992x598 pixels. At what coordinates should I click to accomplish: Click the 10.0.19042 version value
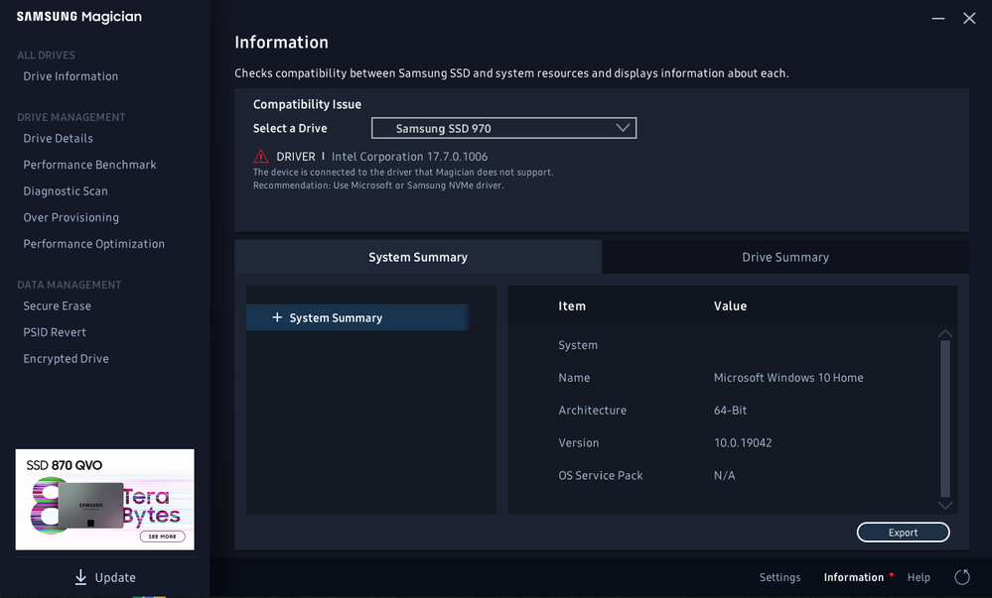click(x=743, y=443)
